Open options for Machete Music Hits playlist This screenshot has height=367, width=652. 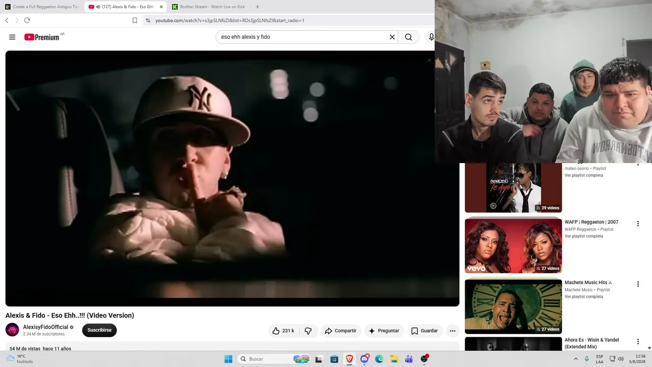tap(638, 284)
